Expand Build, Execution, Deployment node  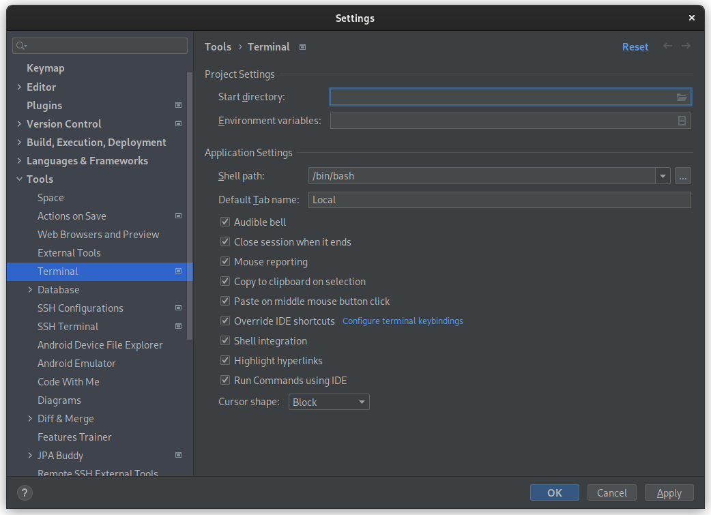[x=19, y=143]
